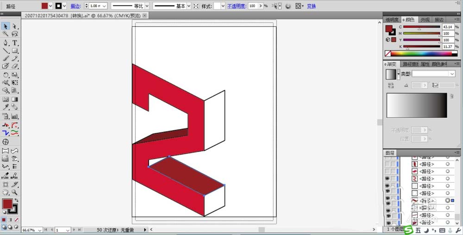Open Sogou input method S icon

point(408,230)
